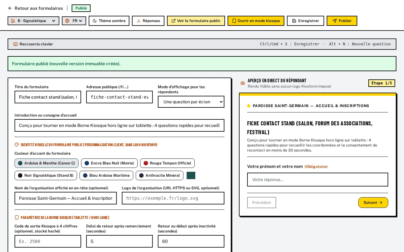Click the Adresse publique slug field
The image size is (404, 252).
(x=119, y=97)
